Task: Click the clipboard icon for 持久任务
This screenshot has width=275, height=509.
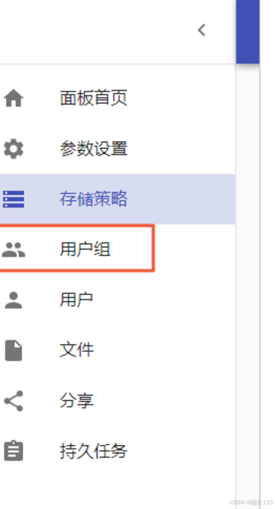Action: pos(13,451)
